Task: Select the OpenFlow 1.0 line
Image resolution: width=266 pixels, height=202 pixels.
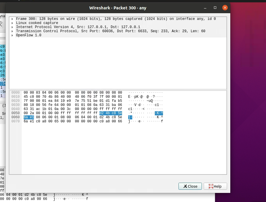Action: (x=29, y=35)
